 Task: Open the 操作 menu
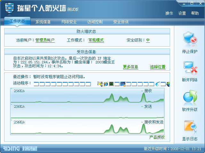(x=169, y=13)
